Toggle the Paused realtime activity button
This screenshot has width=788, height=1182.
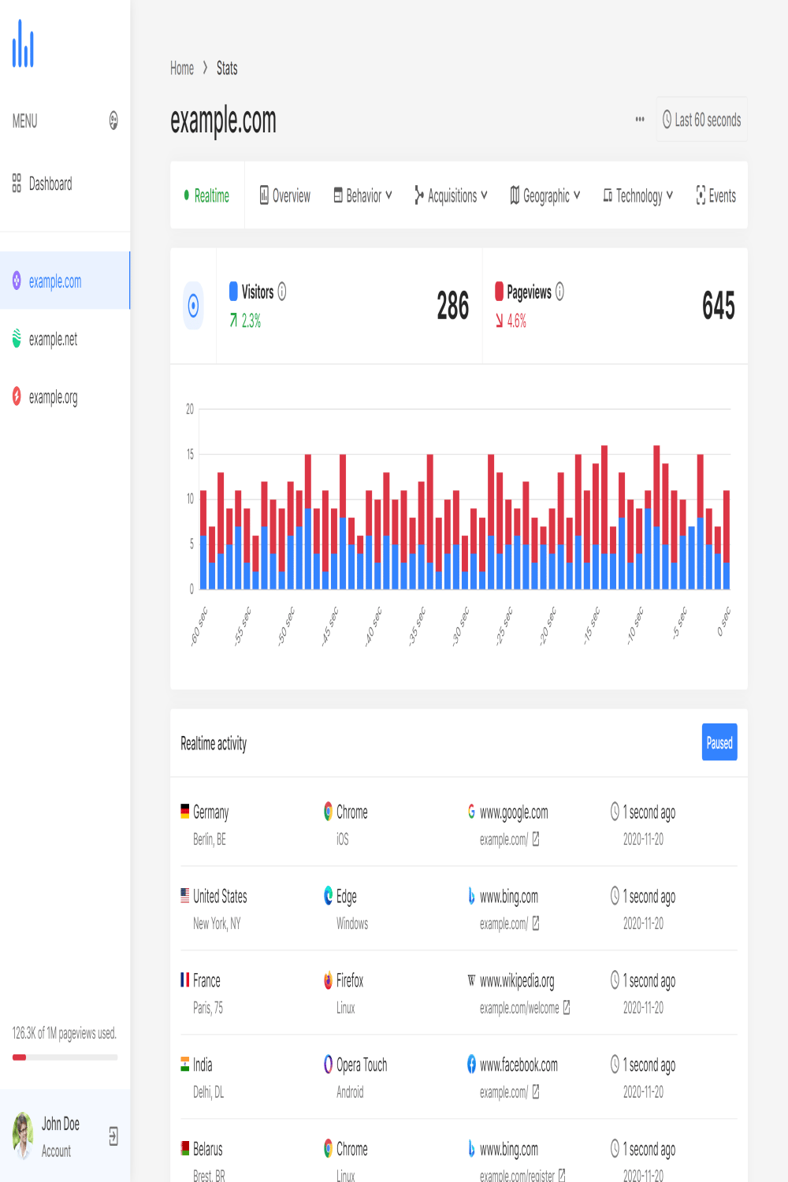[x=719, y=742]
